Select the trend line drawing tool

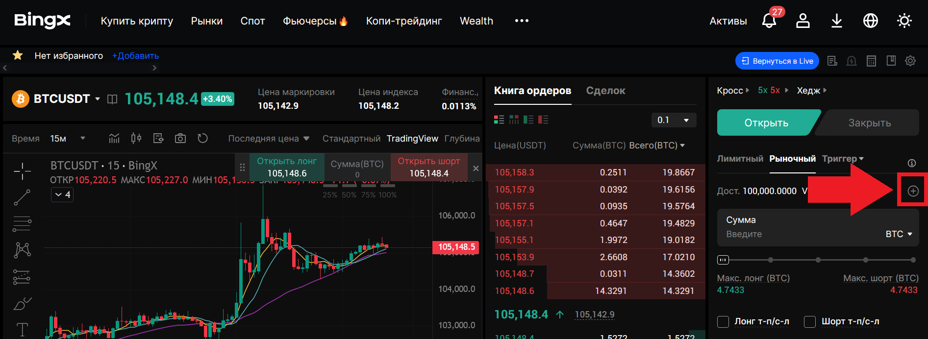pyautogui.click(x=22, y=197)
